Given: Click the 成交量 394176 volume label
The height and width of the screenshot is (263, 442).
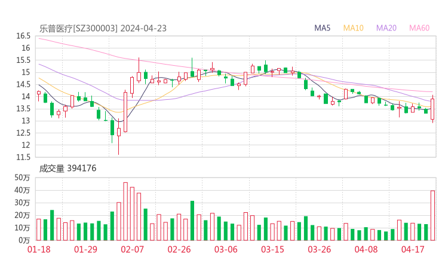Looking at the screenshot, I should (x=67, y=169).
